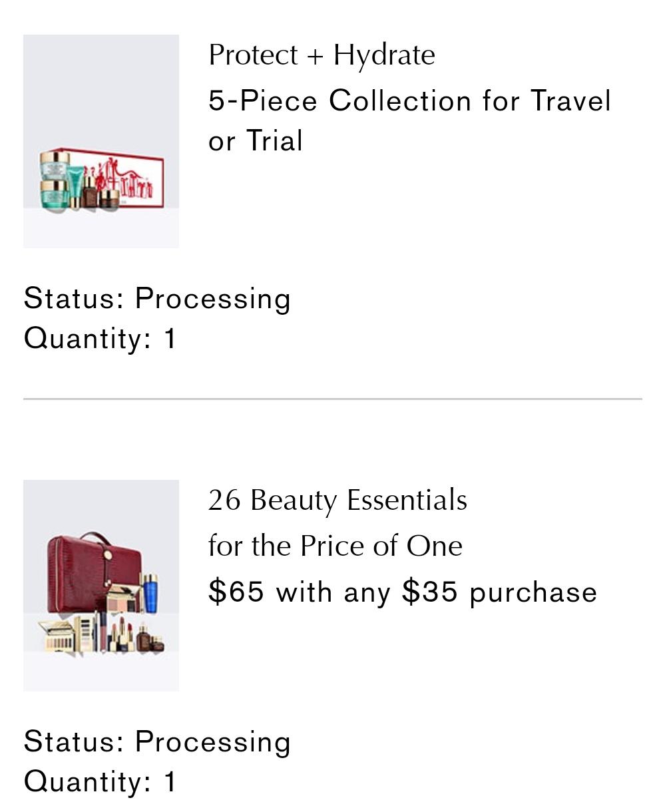Screen dimensions: 661x808
Task: Click Status: Processing under 26 Beauty Essentials
Action: pos(157,742)
